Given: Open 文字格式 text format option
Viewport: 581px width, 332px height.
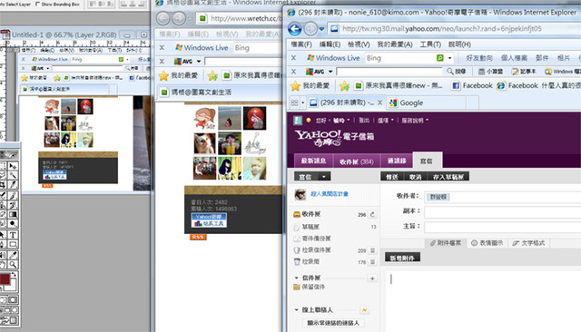Looking at the screenshot, I should (x=528, y=243).
